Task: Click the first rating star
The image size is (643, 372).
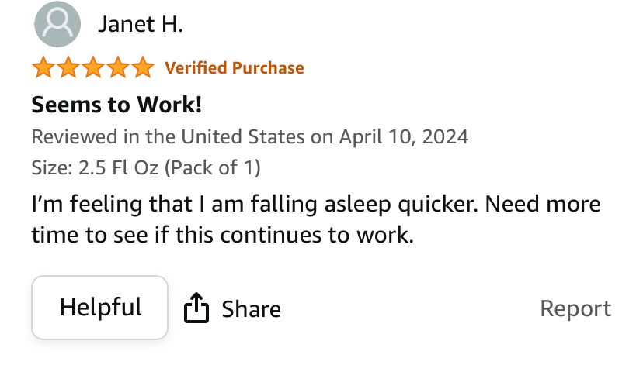Action: [x=43, y=68]
